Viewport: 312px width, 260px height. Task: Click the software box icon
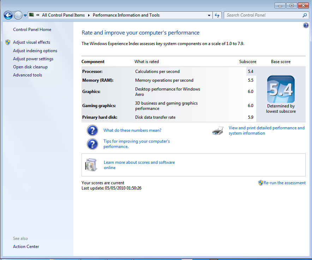click(91, 165)
